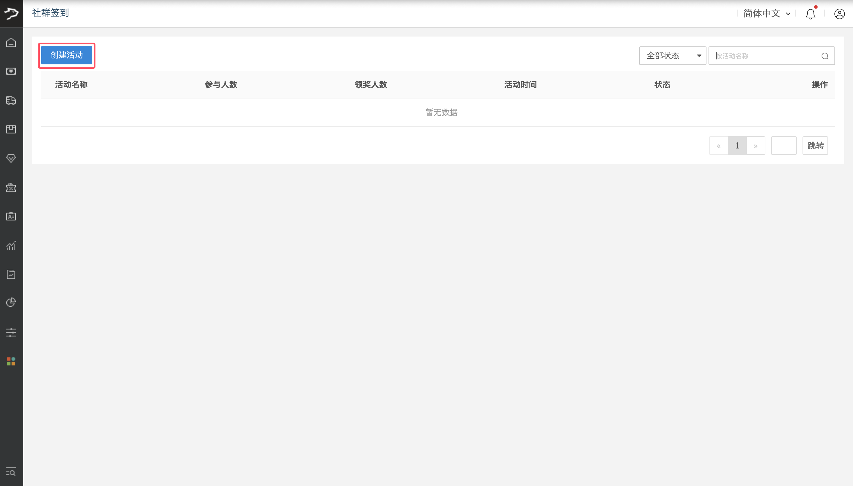Click the percent coupon sidebar icon

point(11,188)
